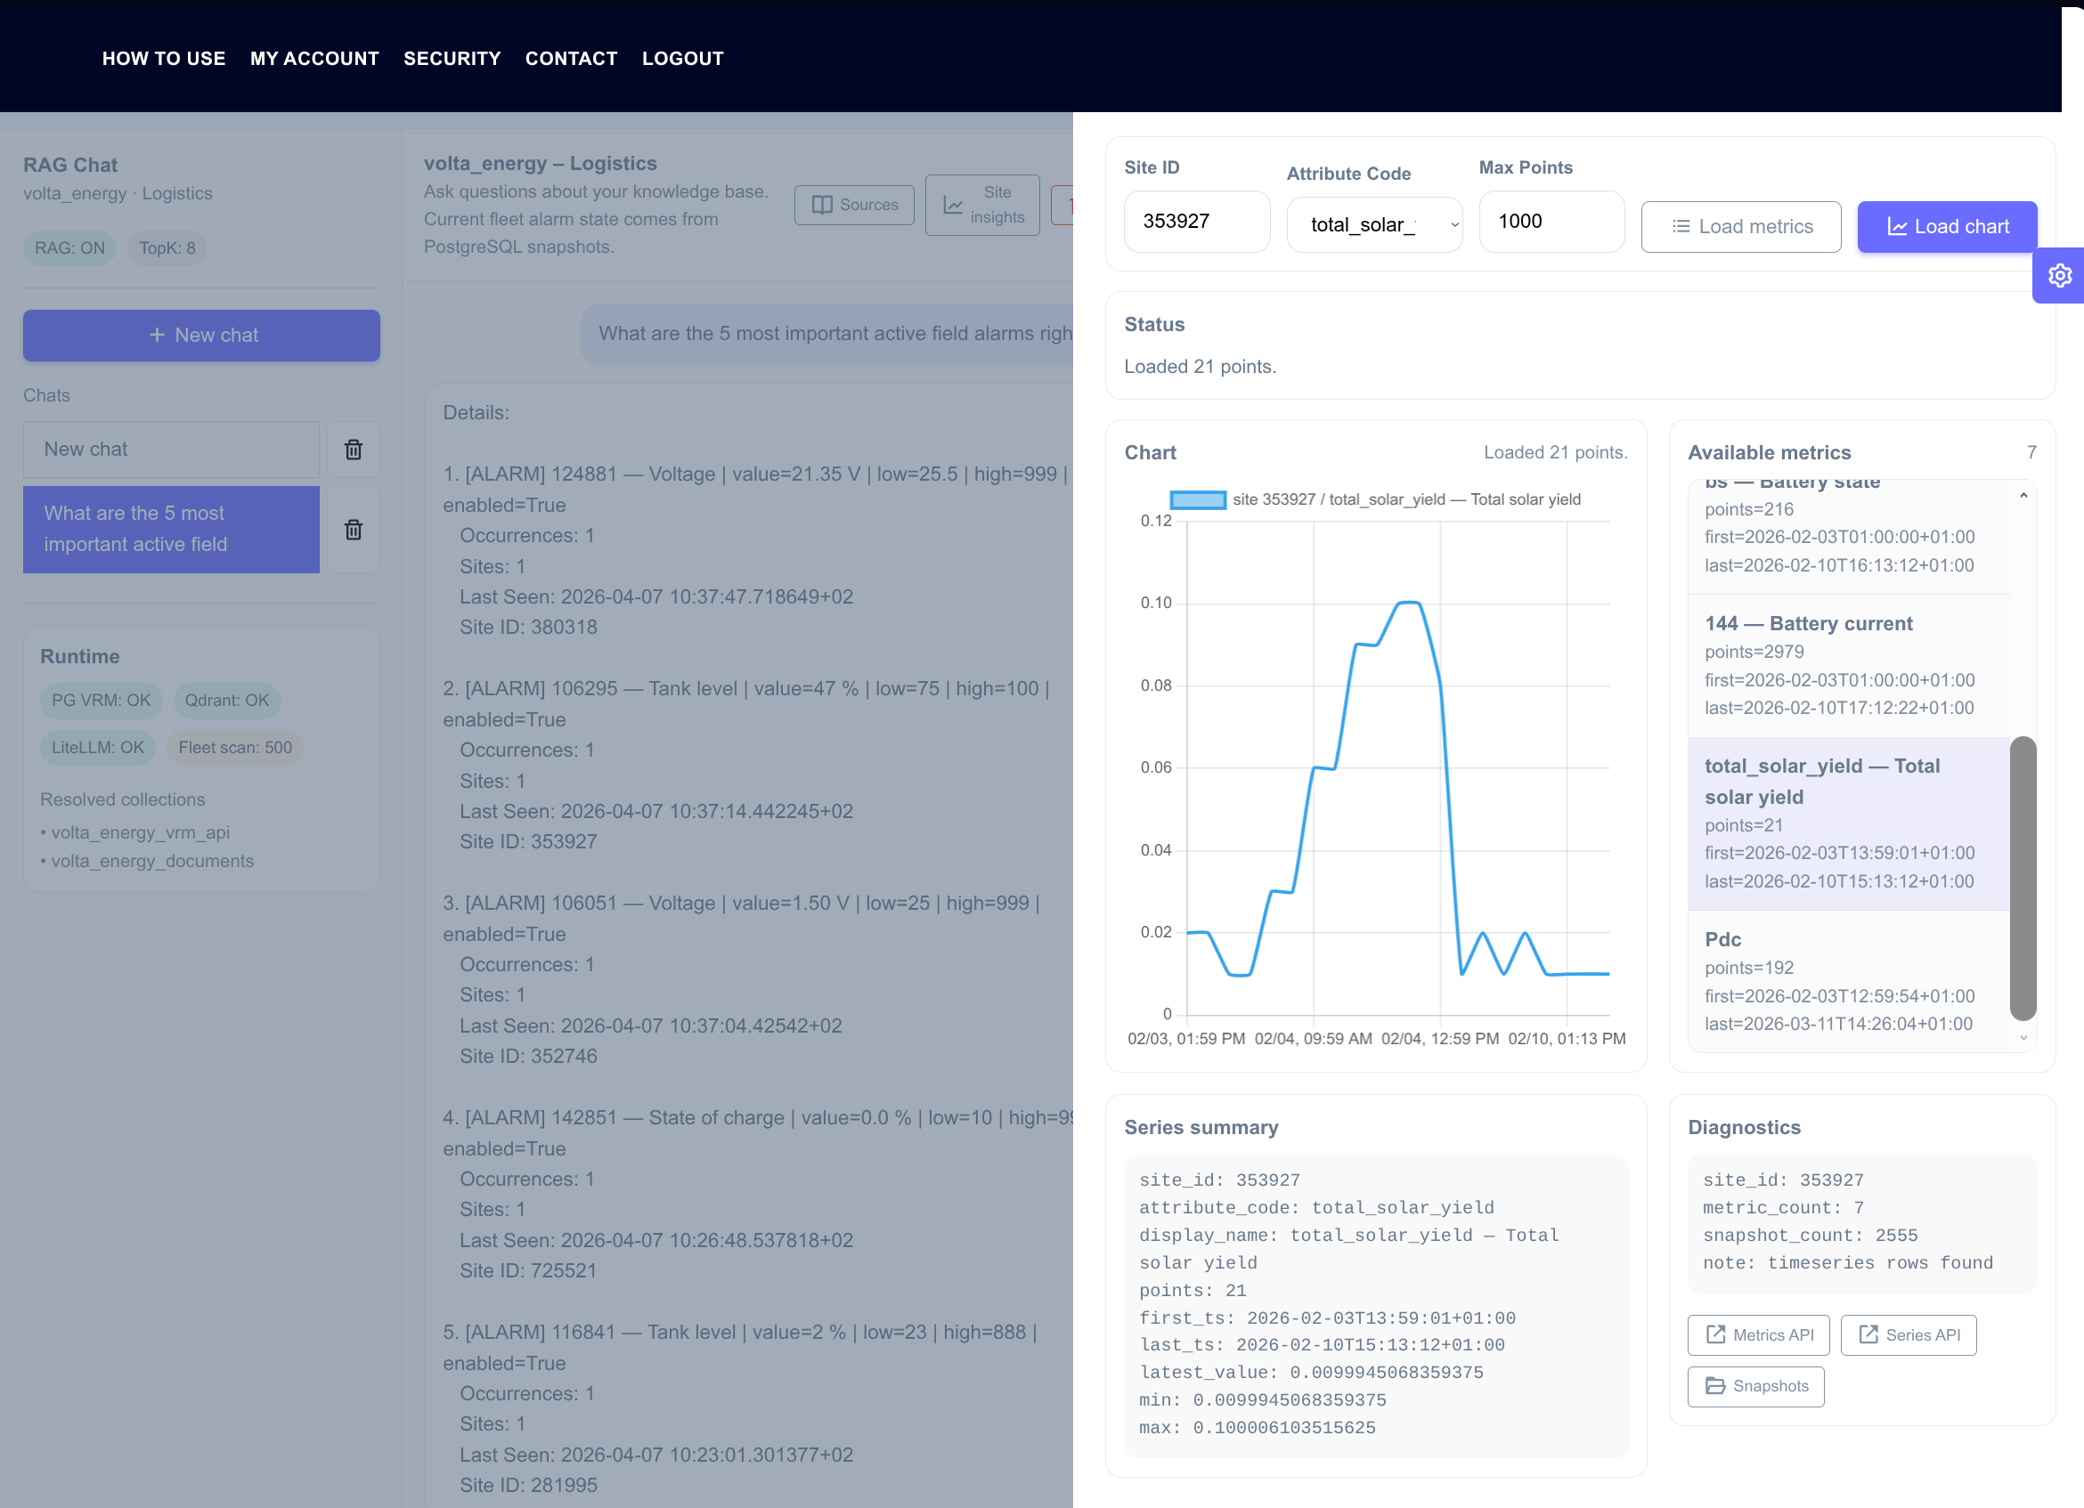2084x1508 pixels.
Task: Open Snapshots via the folder icon
Action: (1715, 1386)
